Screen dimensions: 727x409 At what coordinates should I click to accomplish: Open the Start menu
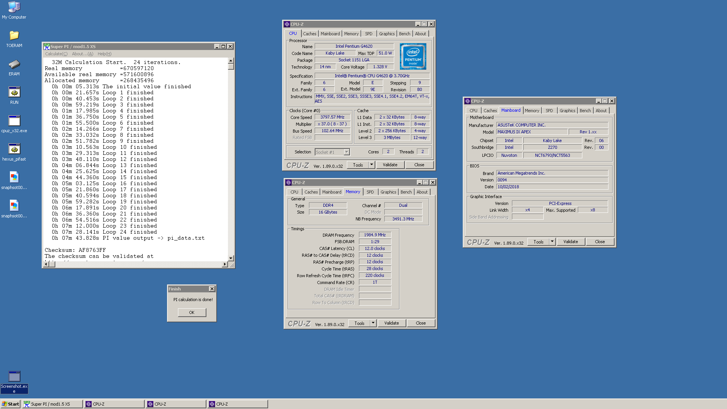(x=10, y=404)
